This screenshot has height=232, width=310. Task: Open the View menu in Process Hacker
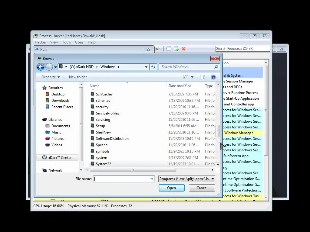pyautogui.click(x=54, y=42)
